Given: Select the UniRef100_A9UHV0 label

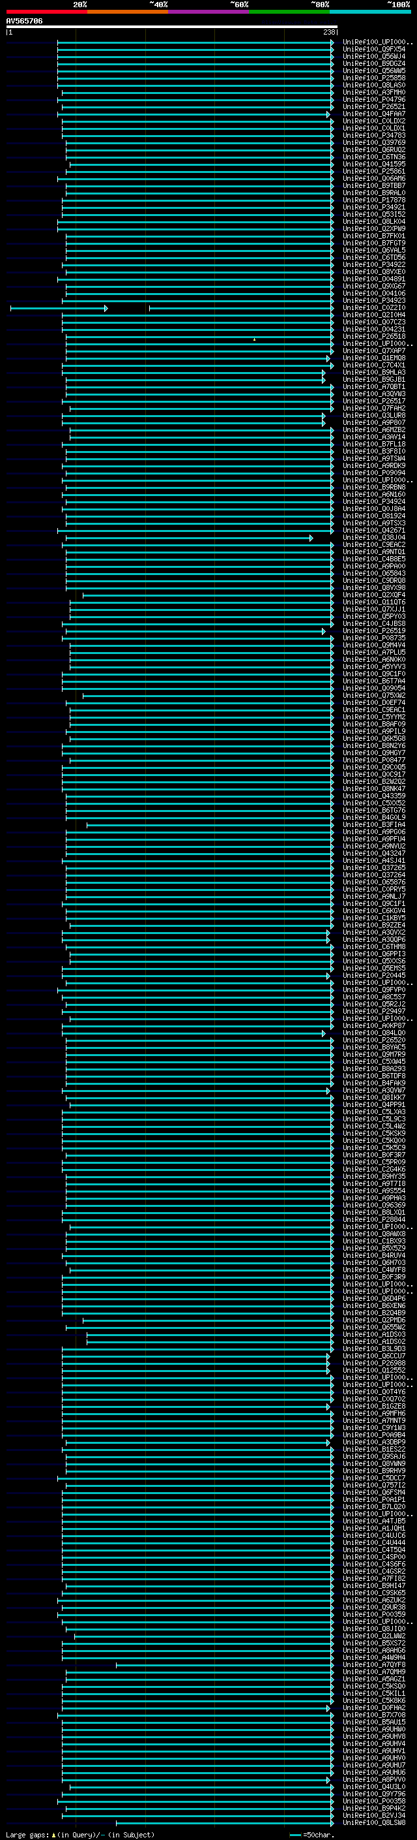Looking at the screenshot, I should pyautogui.click(x=373, y=1758).
